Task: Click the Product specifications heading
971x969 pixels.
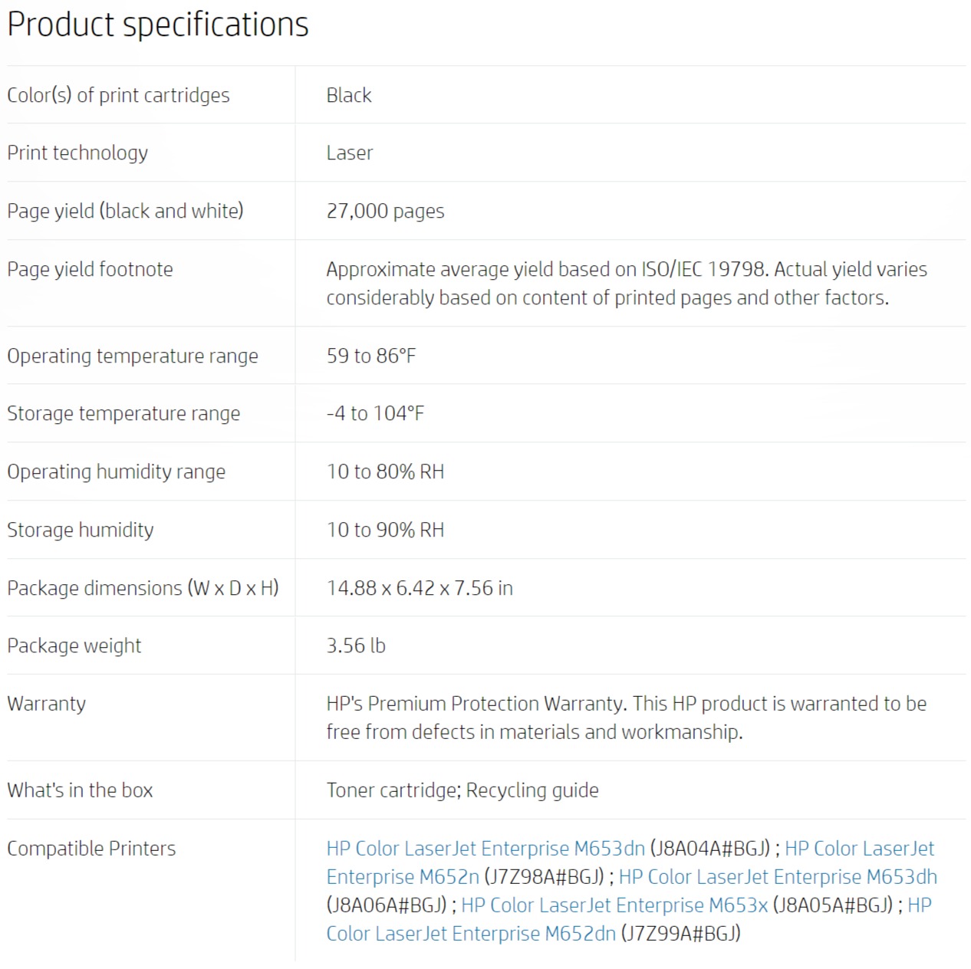Action: tap(158, 25)
